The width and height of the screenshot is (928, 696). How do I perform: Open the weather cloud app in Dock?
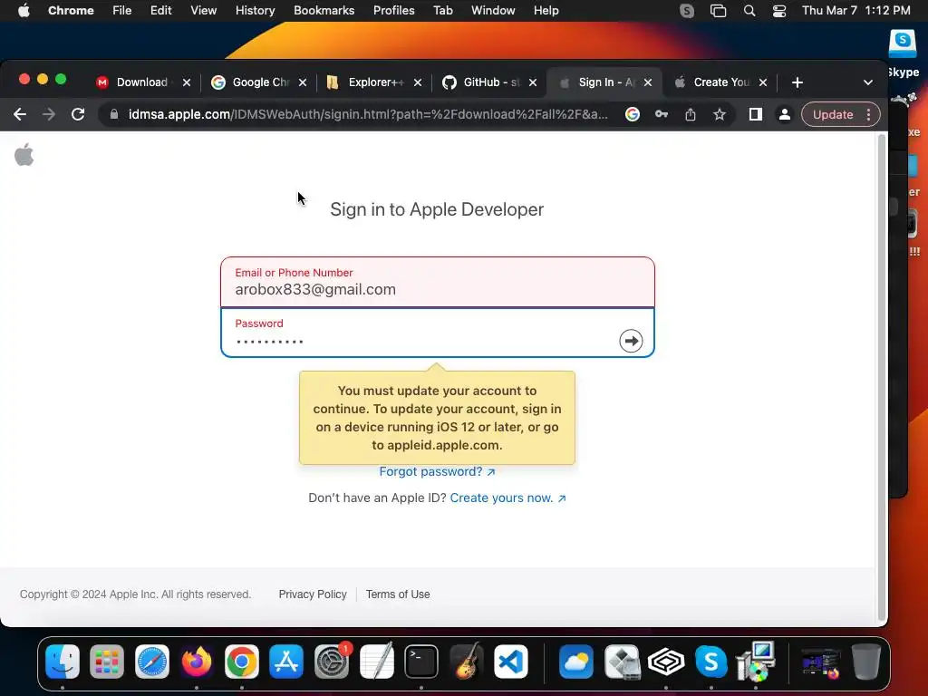pyautogui.click(x=575, y=661)
